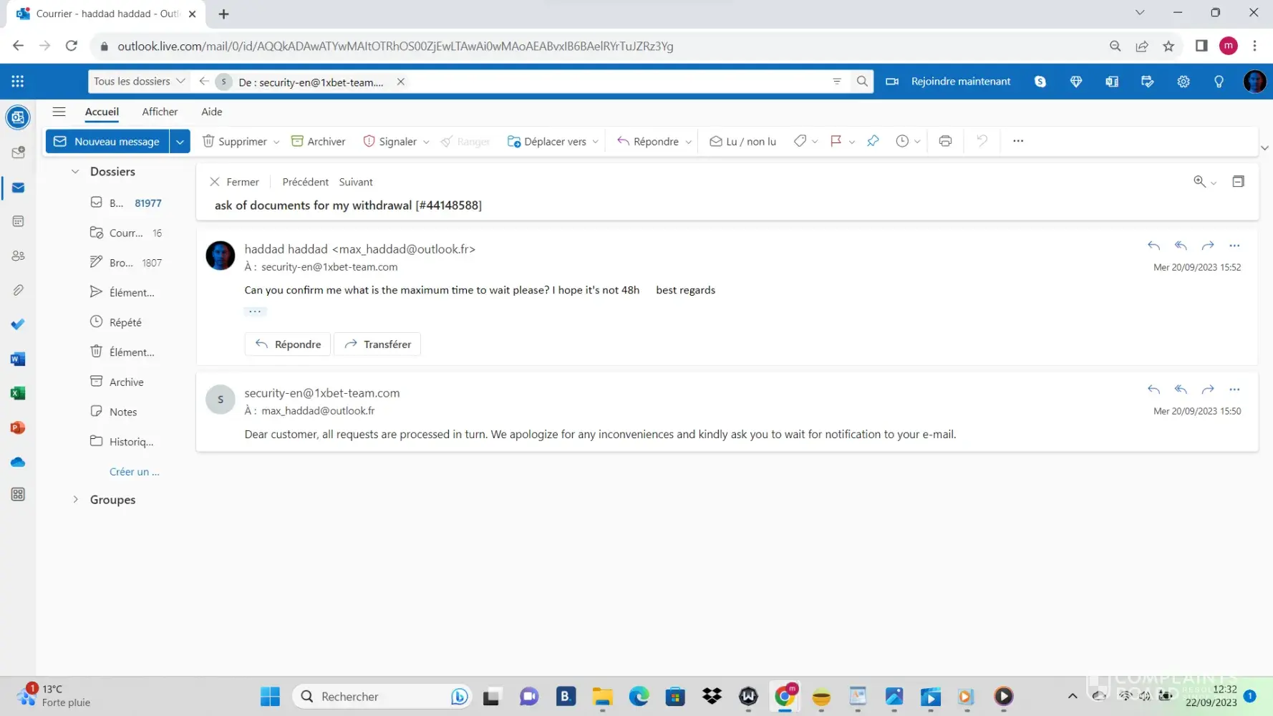Click the Transférer button under message
1273x716 pixels.
click(377, 344)
